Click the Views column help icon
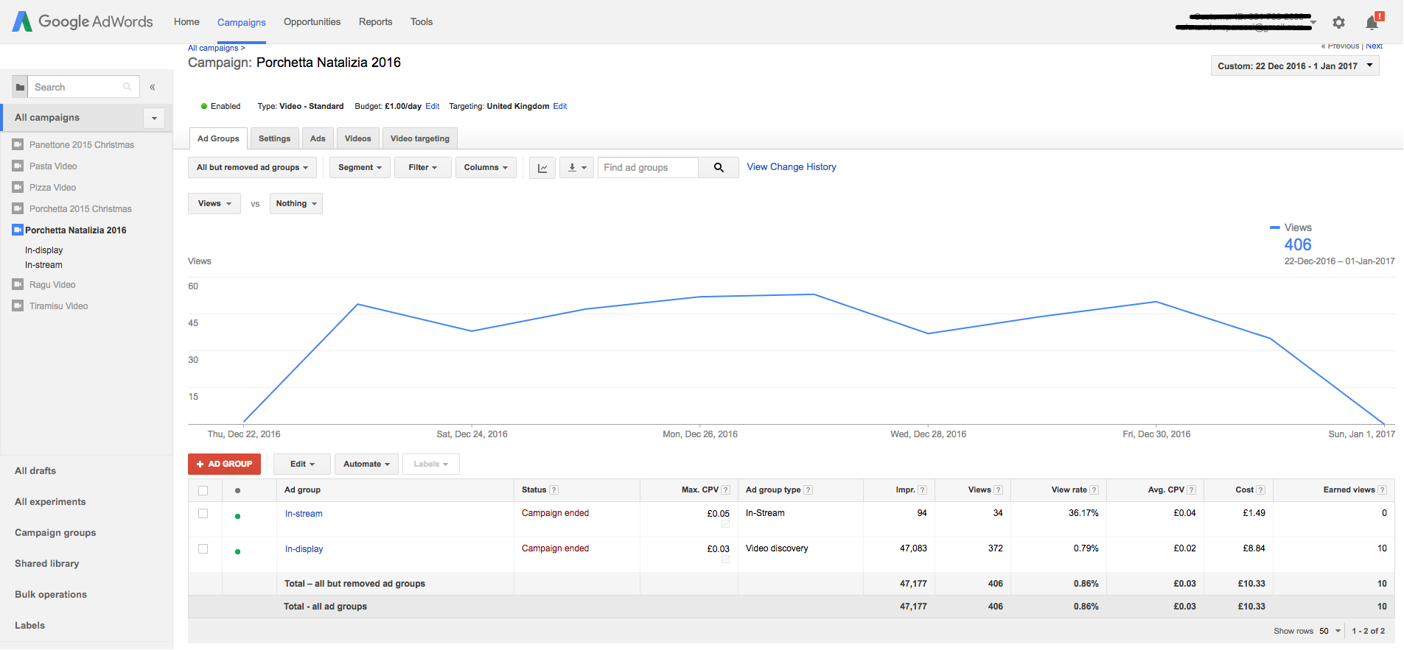Image resolution: width=1404 pixels, height=650 pixels. [999, 490]
